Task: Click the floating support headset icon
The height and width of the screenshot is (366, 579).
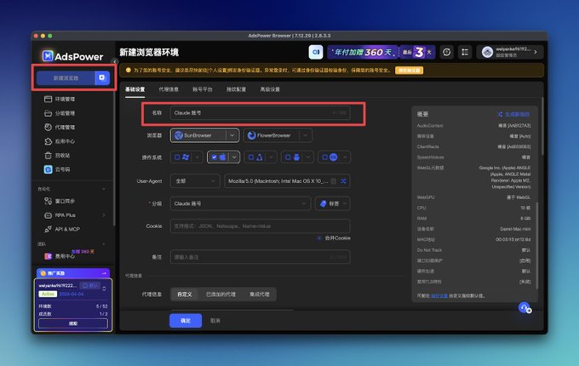Action: [525, 307]
